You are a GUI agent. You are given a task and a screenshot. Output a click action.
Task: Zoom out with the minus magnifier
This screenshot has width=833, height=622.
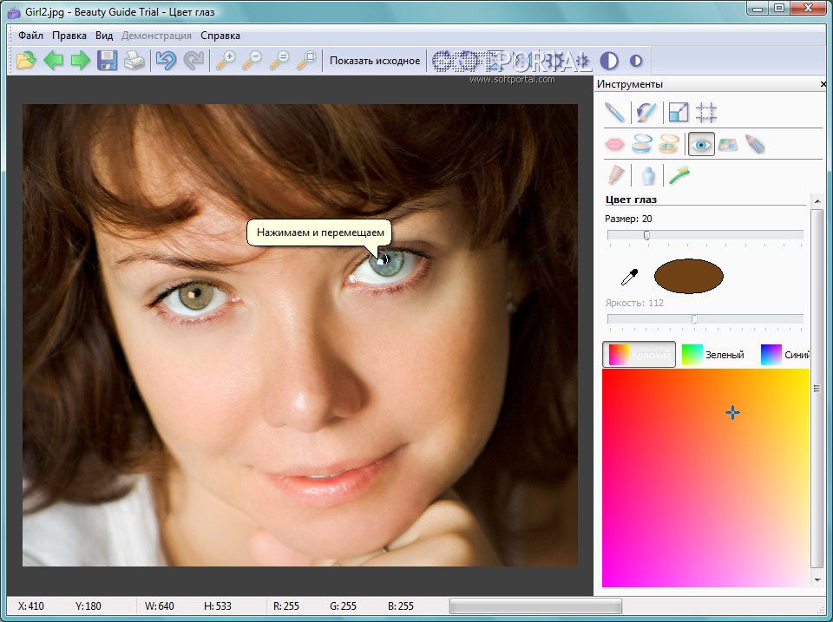[x=252, y=61]
